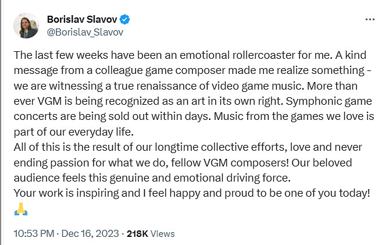Viewport: 385px width, 245px height.
Task: Click the Views label
Action: tap(163, 233)
